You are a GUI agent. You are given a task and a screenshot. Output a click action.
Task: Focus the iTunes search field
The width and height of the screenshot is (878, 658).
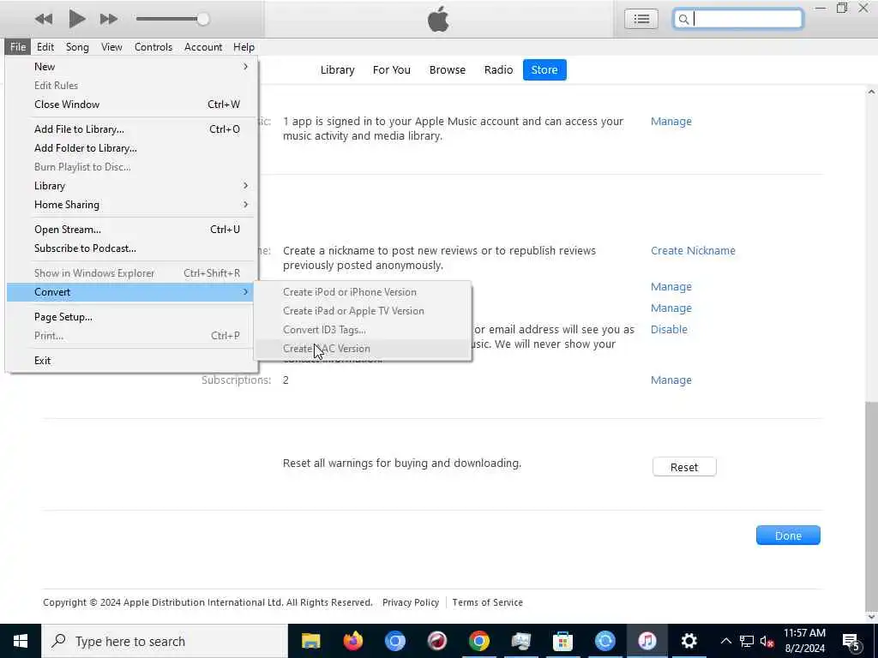pos(738,19)
